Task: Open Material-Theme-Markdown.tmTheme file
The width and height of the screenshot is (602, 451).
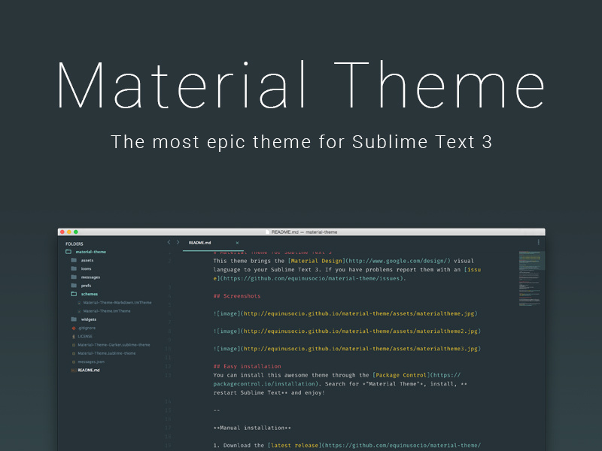Action: (x=115, y=303)
